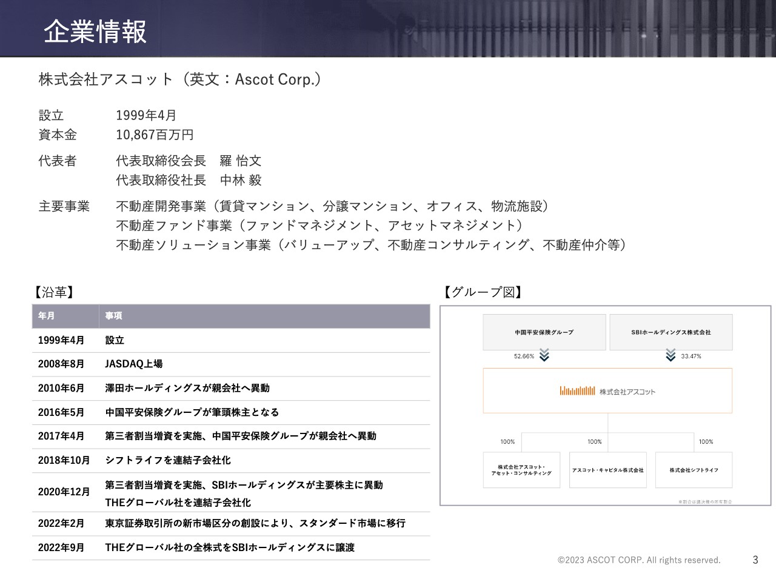This screenshot has height=582, width=776.
Task: Click the ©2023 ASCOT CORP copyright link
Action: coord(638,560)
